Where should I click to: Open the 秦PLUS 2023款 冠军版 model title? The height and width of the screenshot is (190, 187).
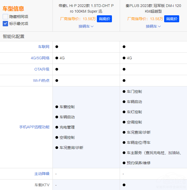click(x=153, y=8)
